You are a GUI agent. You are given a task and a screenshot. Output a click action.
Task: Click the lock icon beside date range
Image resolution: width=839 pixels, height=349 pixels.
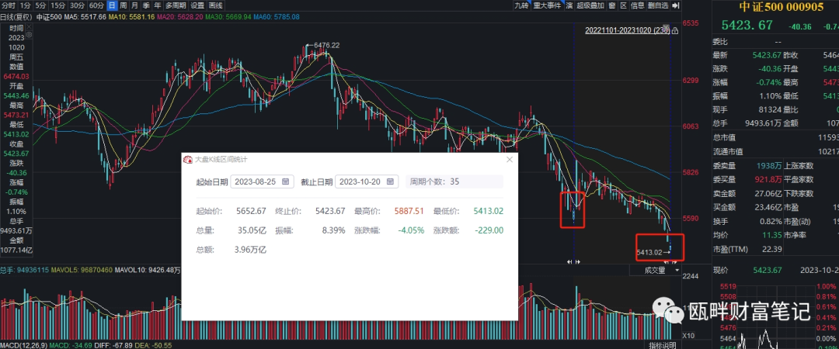pyautogui.click(x=675, y=31)
